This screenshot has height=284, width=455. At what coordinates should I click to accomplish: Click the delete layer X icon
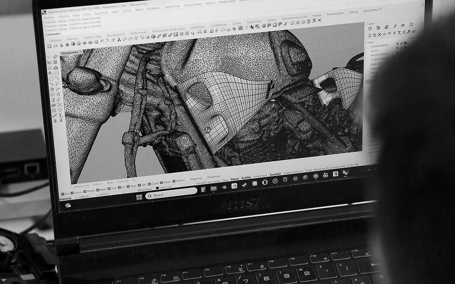click(380, 34)
